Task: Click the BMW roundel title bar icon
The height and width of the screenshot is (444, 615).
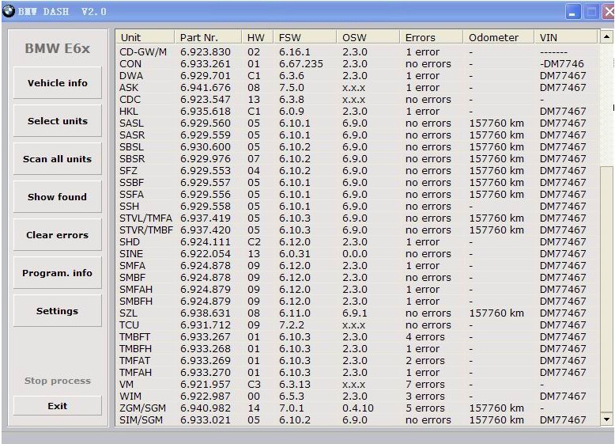Action: (9, 10)
